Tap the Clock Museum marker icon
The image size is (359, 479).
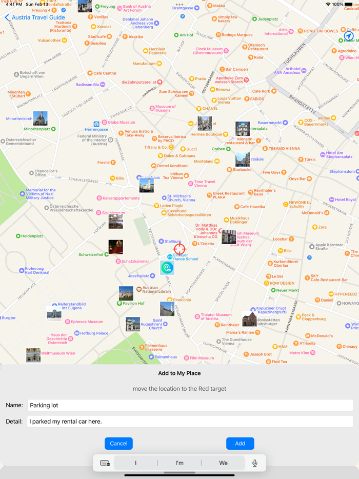pos(226,51)
